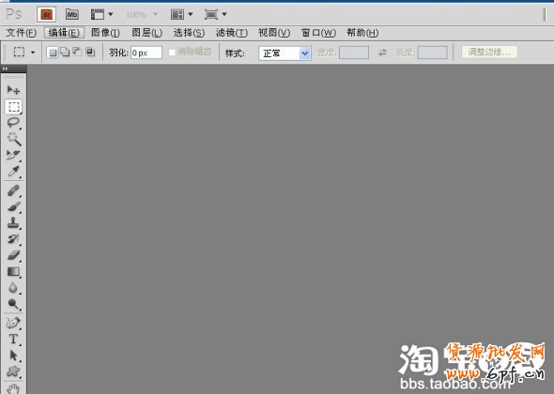Select the Eraser tool
Viewport: 554px width, 394px height.
tap(13, 255)
